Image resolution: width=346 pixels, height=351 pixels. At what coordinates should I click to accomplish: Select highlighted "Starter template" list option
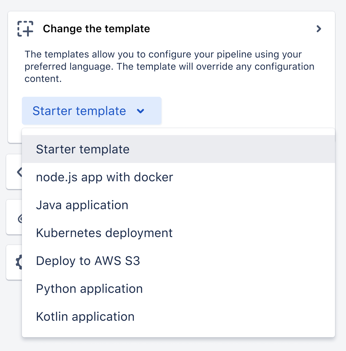(83, 149)
